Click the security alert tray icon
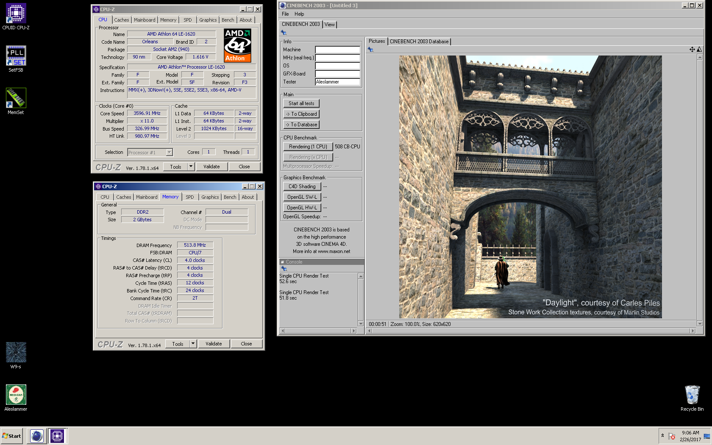The image size is (712, 445). click(x=672, y=436)
